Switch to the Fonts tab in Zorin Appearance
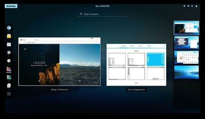The image size is (205, 119). [141, 46]
